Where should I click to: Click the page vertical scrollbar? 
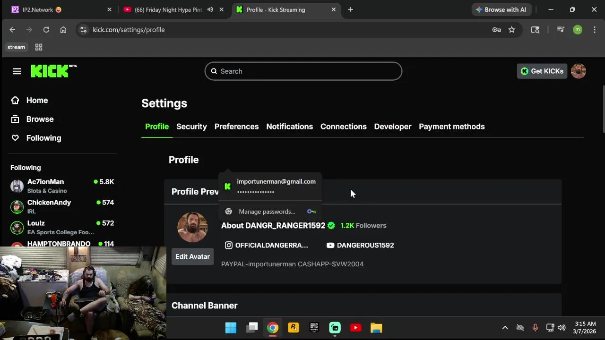(x=603, y=110)
